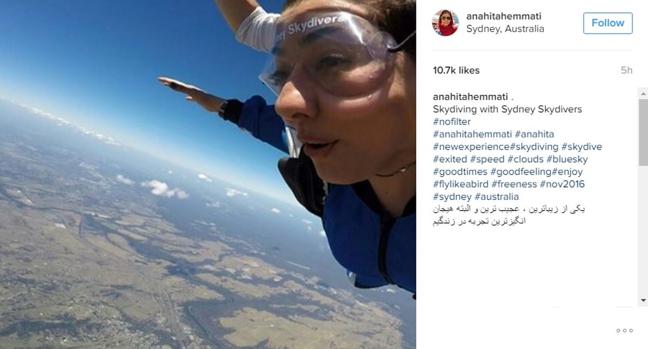Follow the anahitahemmati account

607,23
